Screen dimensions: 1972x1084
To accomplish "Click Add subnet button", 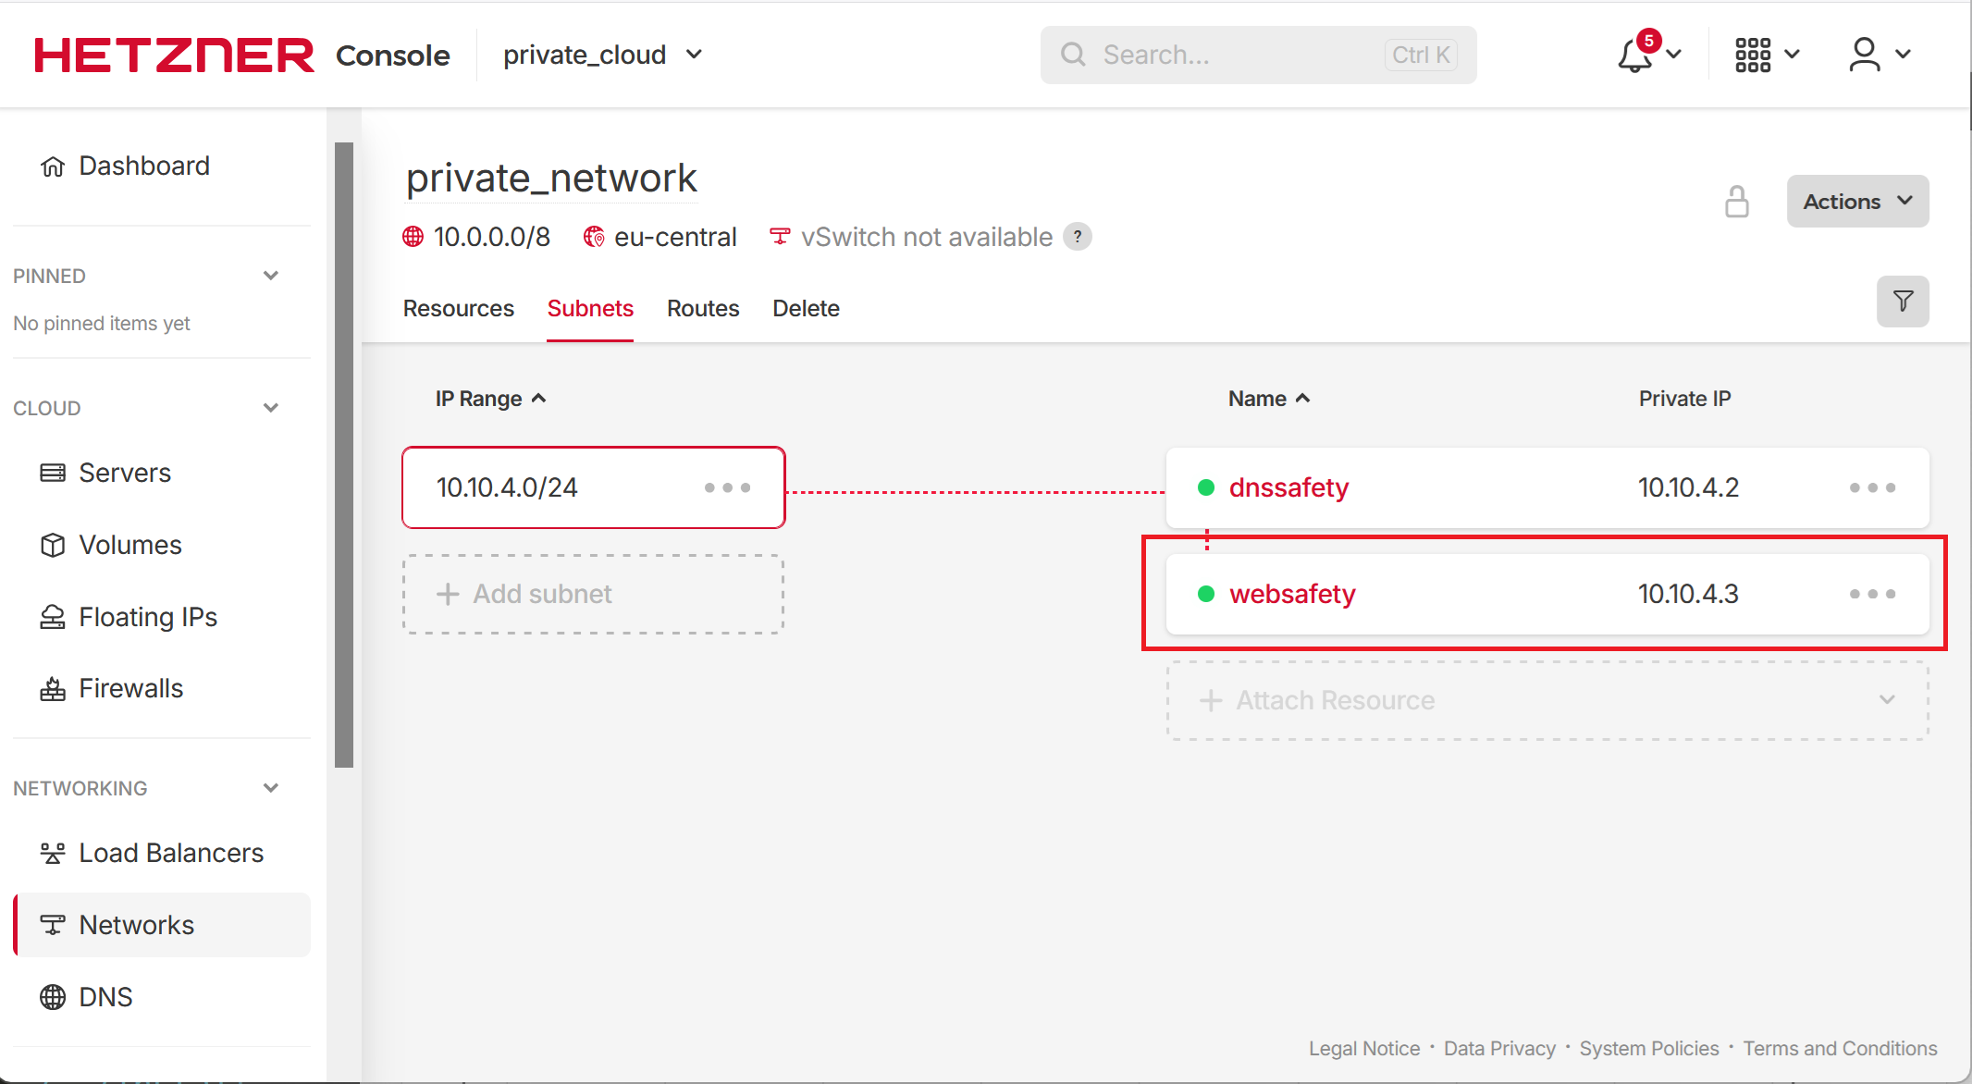I will (x=594, y=594).
